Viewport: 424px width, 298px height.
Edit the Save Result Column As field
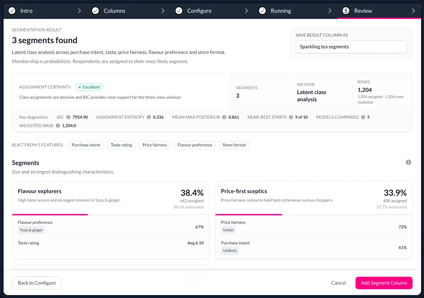tap(351, 47)
